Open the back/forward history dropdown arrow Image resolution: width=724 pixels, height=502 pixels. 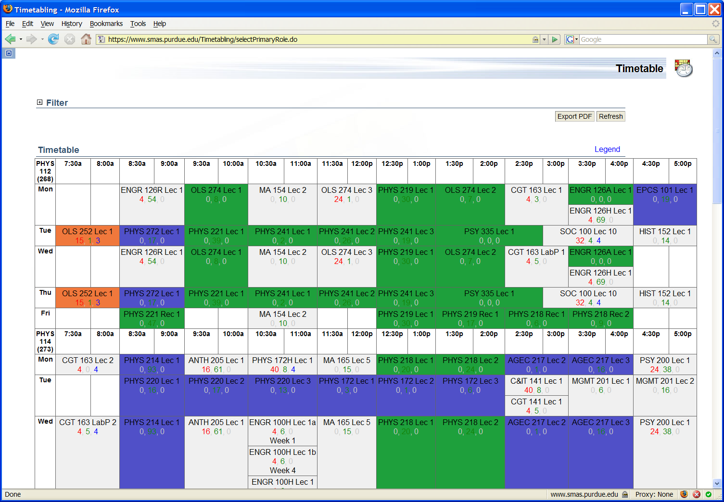[21, 39]
